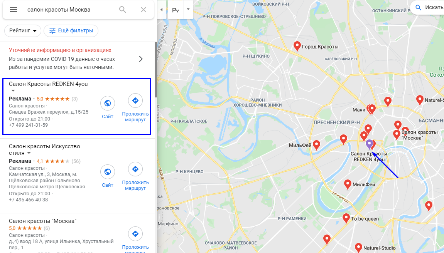Click the magnifier search icon
This screenshot has width=444, height=253.
tap(123, 10)
